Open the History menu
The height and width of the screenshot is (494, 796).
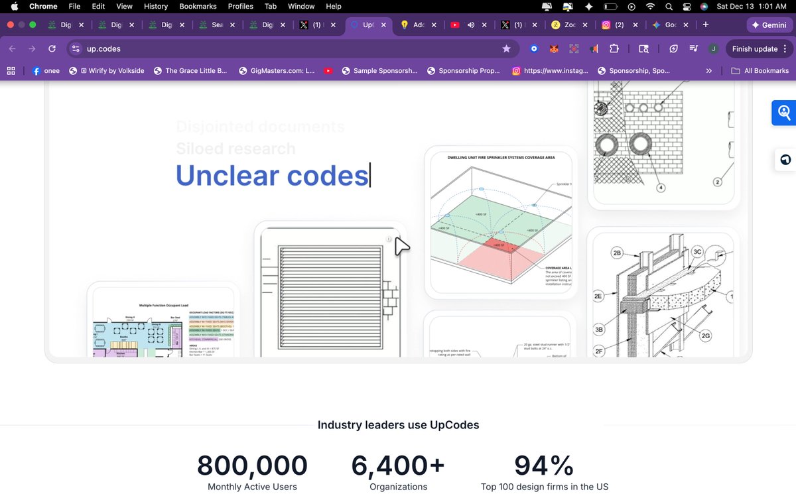tap(156, 6)
